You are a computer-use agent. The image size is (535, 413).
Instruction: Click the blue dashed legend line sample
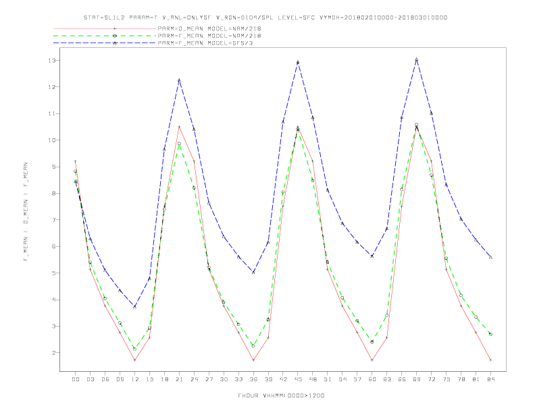[105, 43]
